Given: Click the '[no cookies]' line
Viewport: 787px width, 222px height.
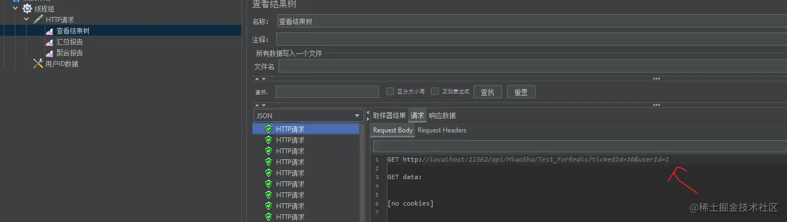Looking at the screenshot, I should click(410, 204).
